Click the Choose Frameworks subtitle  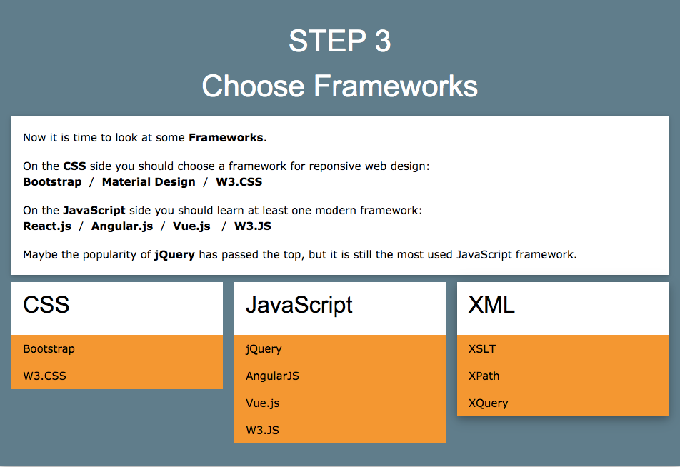(340, 86)
